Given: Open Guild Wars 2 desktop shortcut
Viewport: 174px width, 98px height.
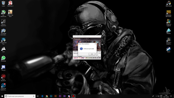Looking at the screenshot, I should pyautogui.click(x=10, y=4).
